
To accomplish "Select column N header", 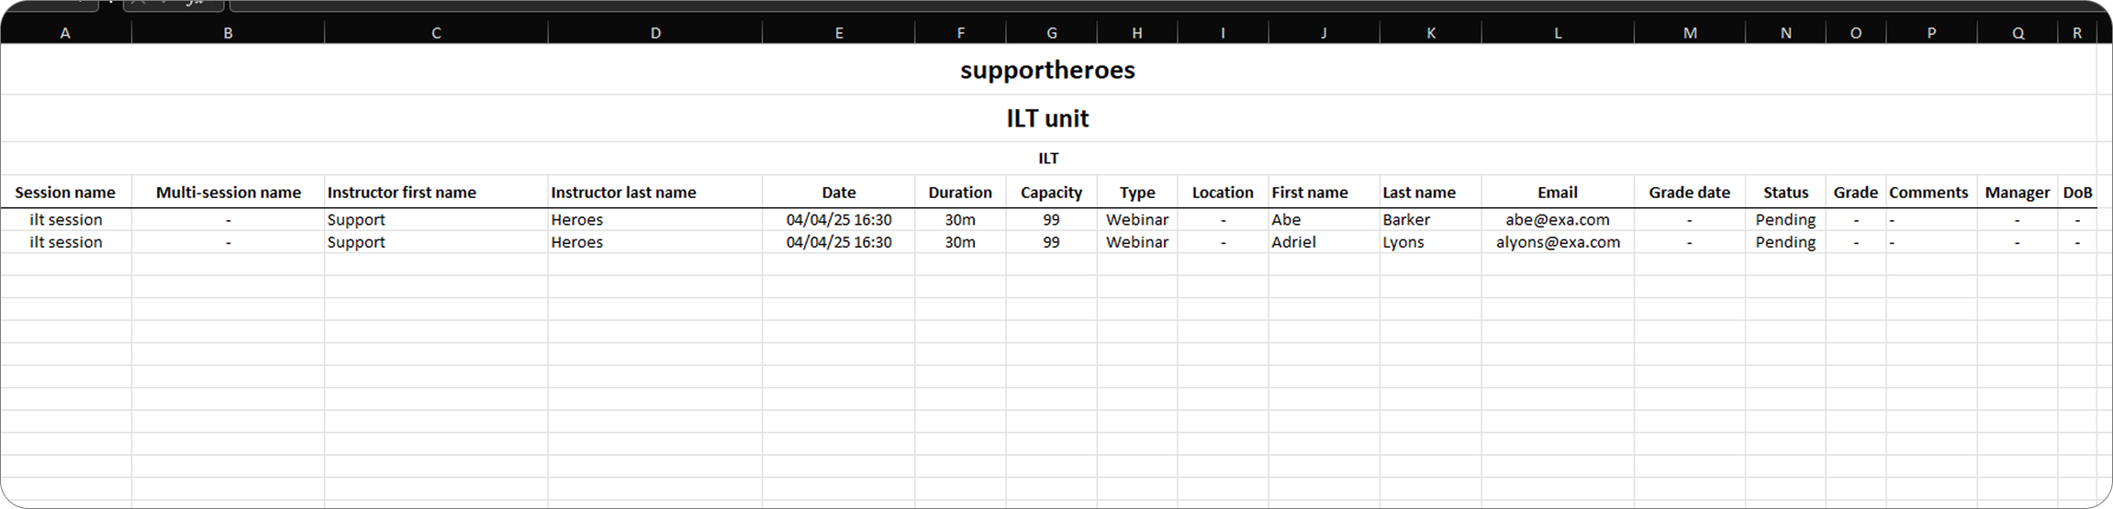I will coord(1785,33).
